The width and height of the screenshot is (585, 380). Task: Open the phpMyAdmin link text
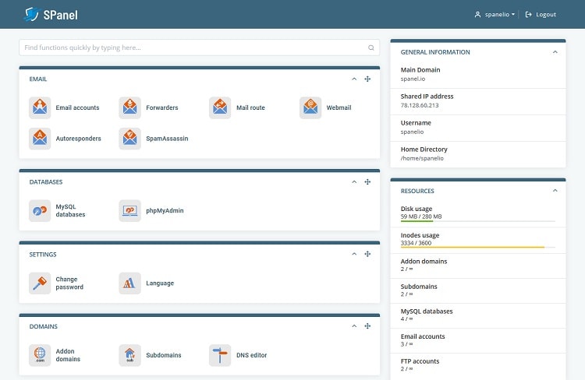(165, 210)
